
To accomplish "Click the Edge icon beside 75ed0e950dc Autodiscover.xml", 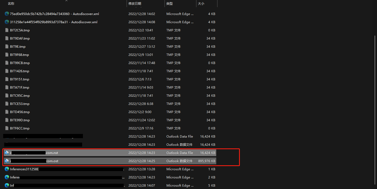I will [x=7, y=14].
